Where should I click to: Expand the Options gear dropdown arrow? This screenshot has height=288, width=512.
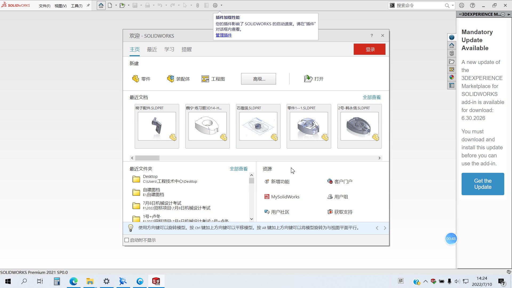[x=222, y=5]
